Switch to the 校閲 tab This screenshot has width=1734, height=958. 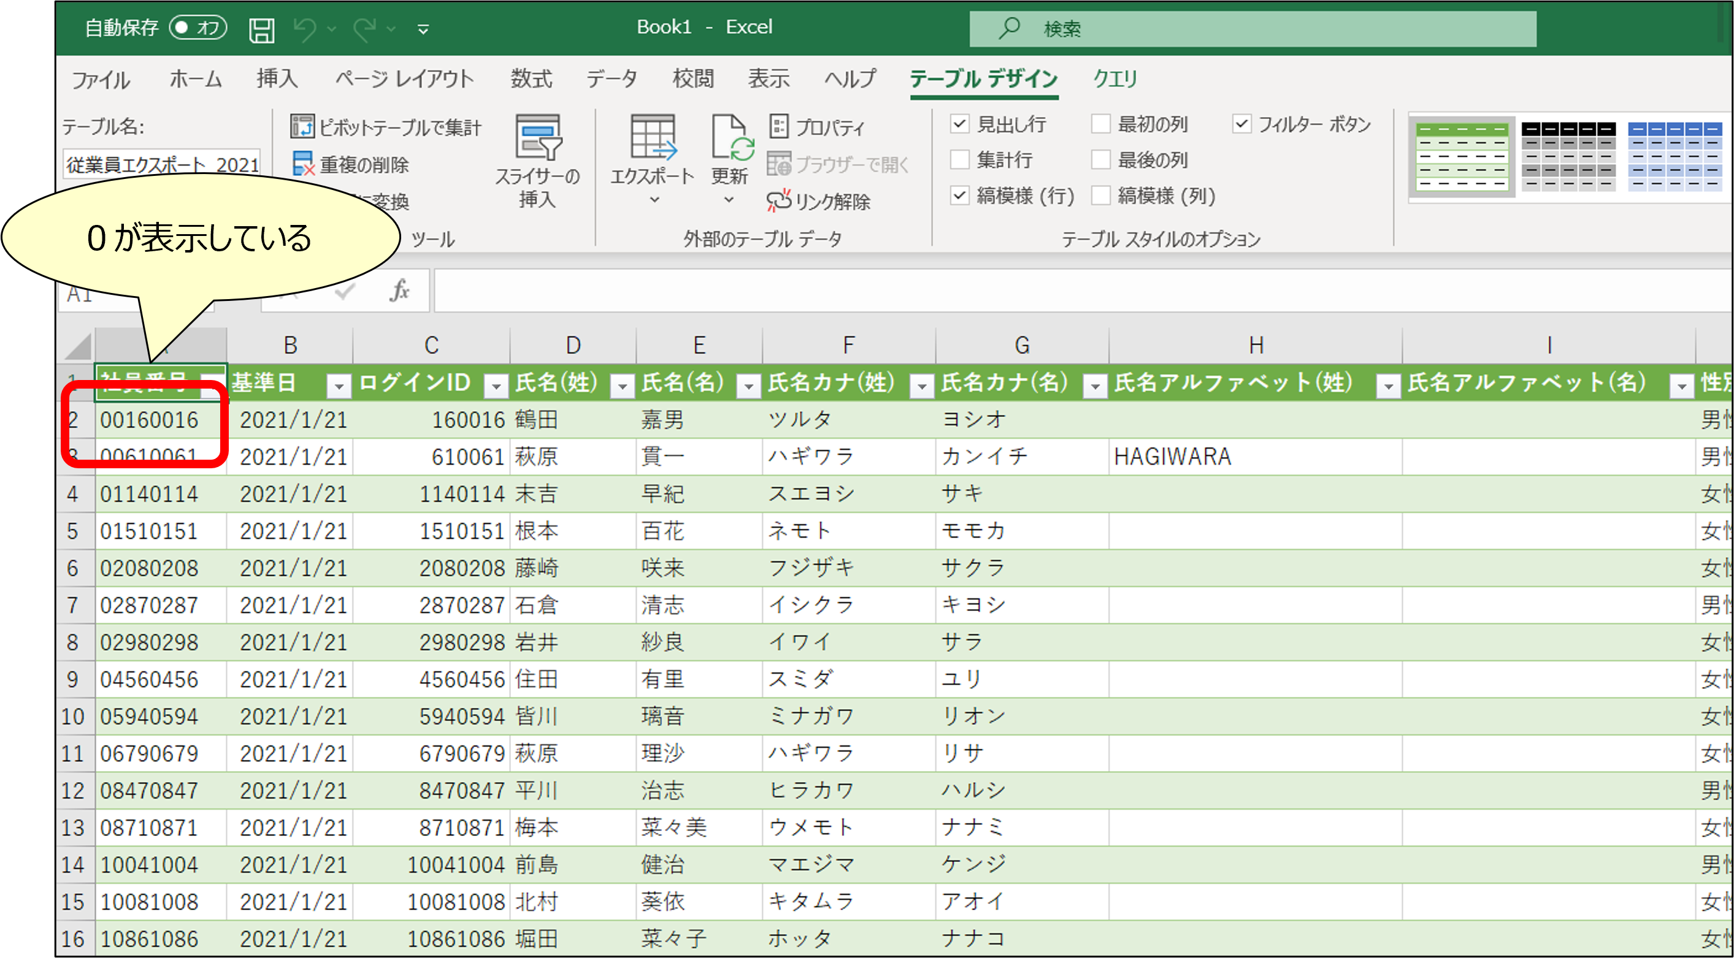(693, 78)
